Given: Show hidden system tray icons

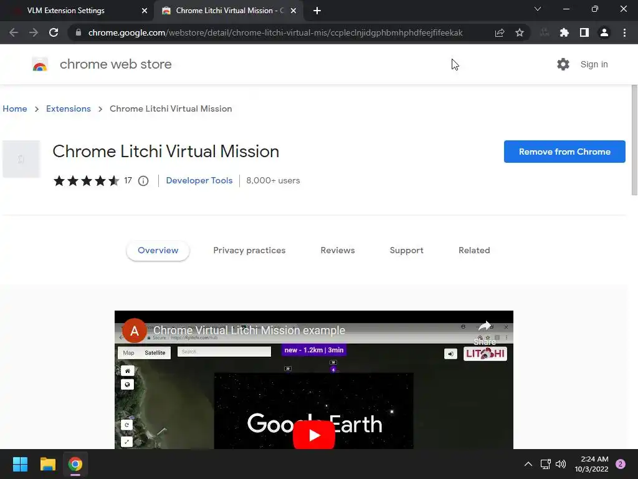Looking at the screenshot, I should click(x=528, y=464).
